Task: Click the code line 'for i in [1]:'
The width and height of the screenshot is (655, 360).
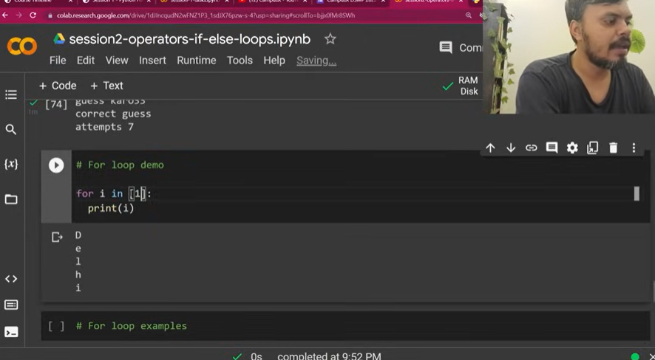Action: click(x=114, y=194)
